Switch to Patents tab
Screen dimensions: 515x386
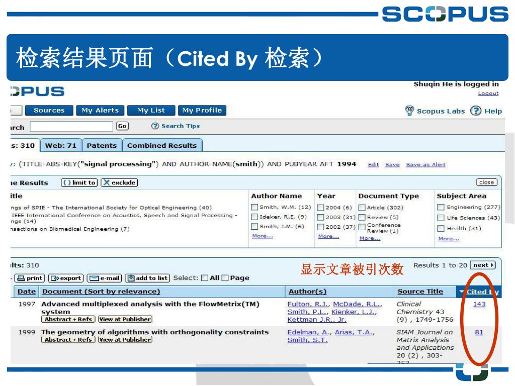(102, 145)
